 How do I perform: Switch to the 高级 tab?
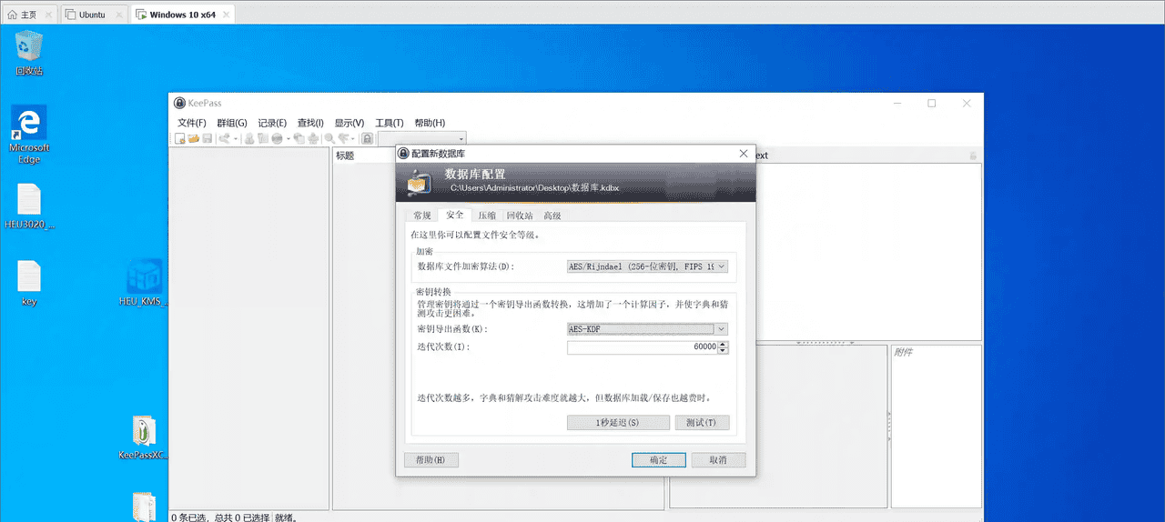point(552,216)
